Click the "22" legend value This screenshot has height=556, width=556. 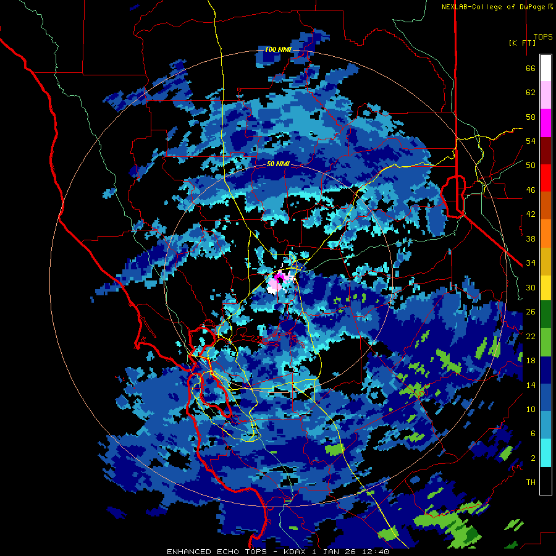click(531, 336)
